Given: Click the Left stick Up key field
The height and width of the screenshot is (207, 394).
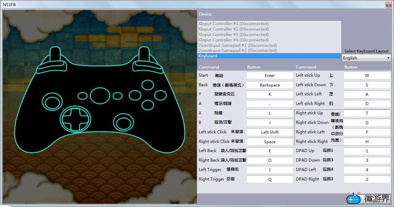Looking at the screenshot, I should 367,76.
